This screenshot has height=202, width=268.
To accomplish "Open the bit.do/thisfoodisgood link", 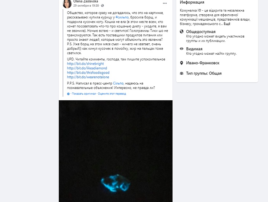I will point(88,72).
